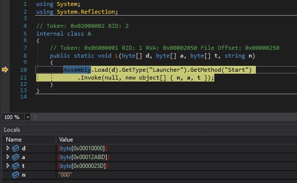Click the horizontal scrollbar left arrow

[35, 117]
